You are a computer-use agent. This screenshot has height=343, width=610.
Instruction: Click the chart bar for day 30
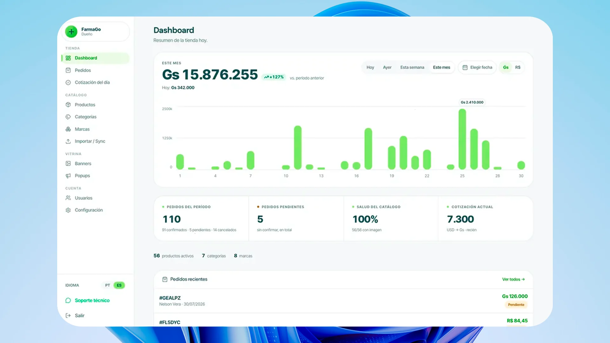pos(521,165)
